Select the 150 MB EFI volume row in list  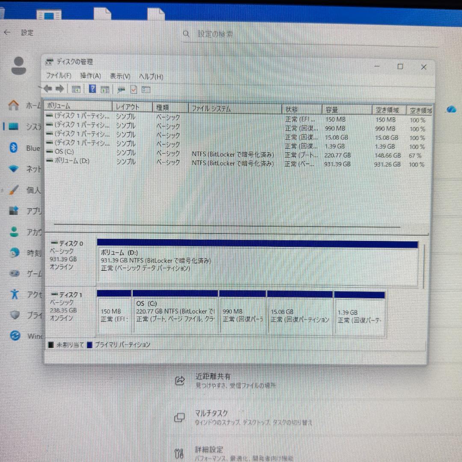[237, 118]
